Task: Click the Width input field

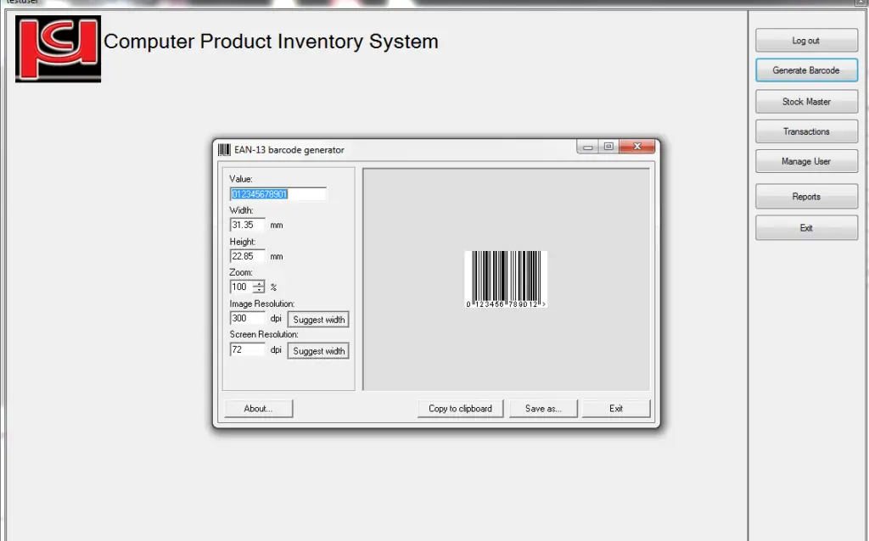Action: click(246, 224)
